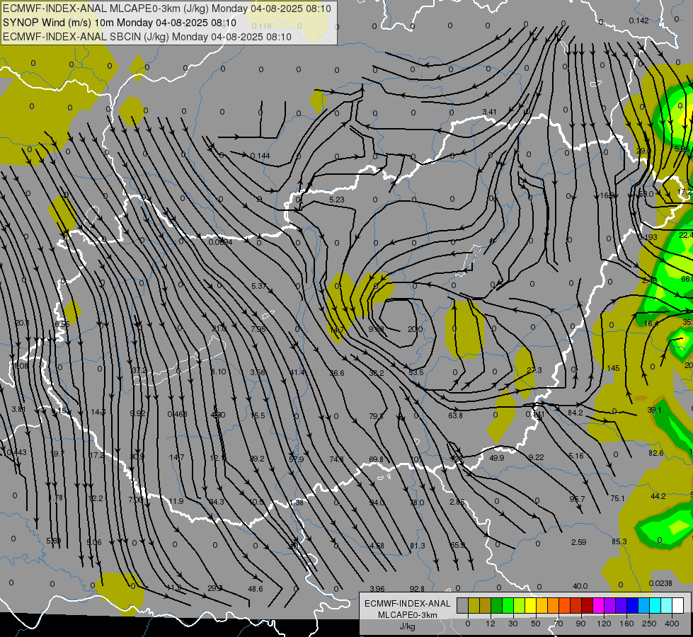The width and height of the screenshot is (693, 637).
Task: Select the magenta swatch in the legend
Action: tap(599, 605)
